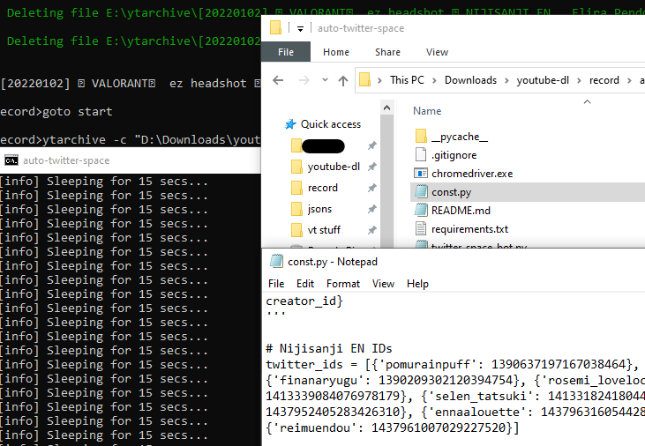Switch to the Share ribbon tab
Screen dimensions: 645x446
pos(387,52)
